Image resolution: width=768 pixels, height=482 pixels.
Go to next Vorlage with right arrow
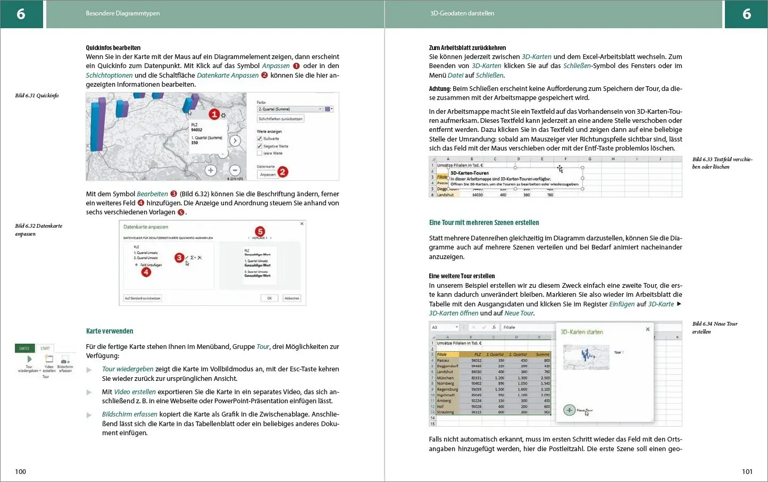(x=271, y=238)
